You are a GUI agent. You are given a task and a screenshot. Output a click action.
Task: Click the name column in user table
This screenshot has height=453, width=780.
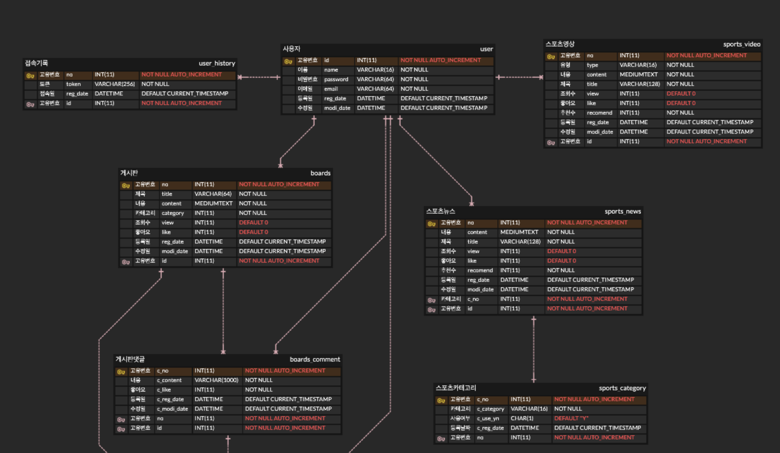pos(331,70)
